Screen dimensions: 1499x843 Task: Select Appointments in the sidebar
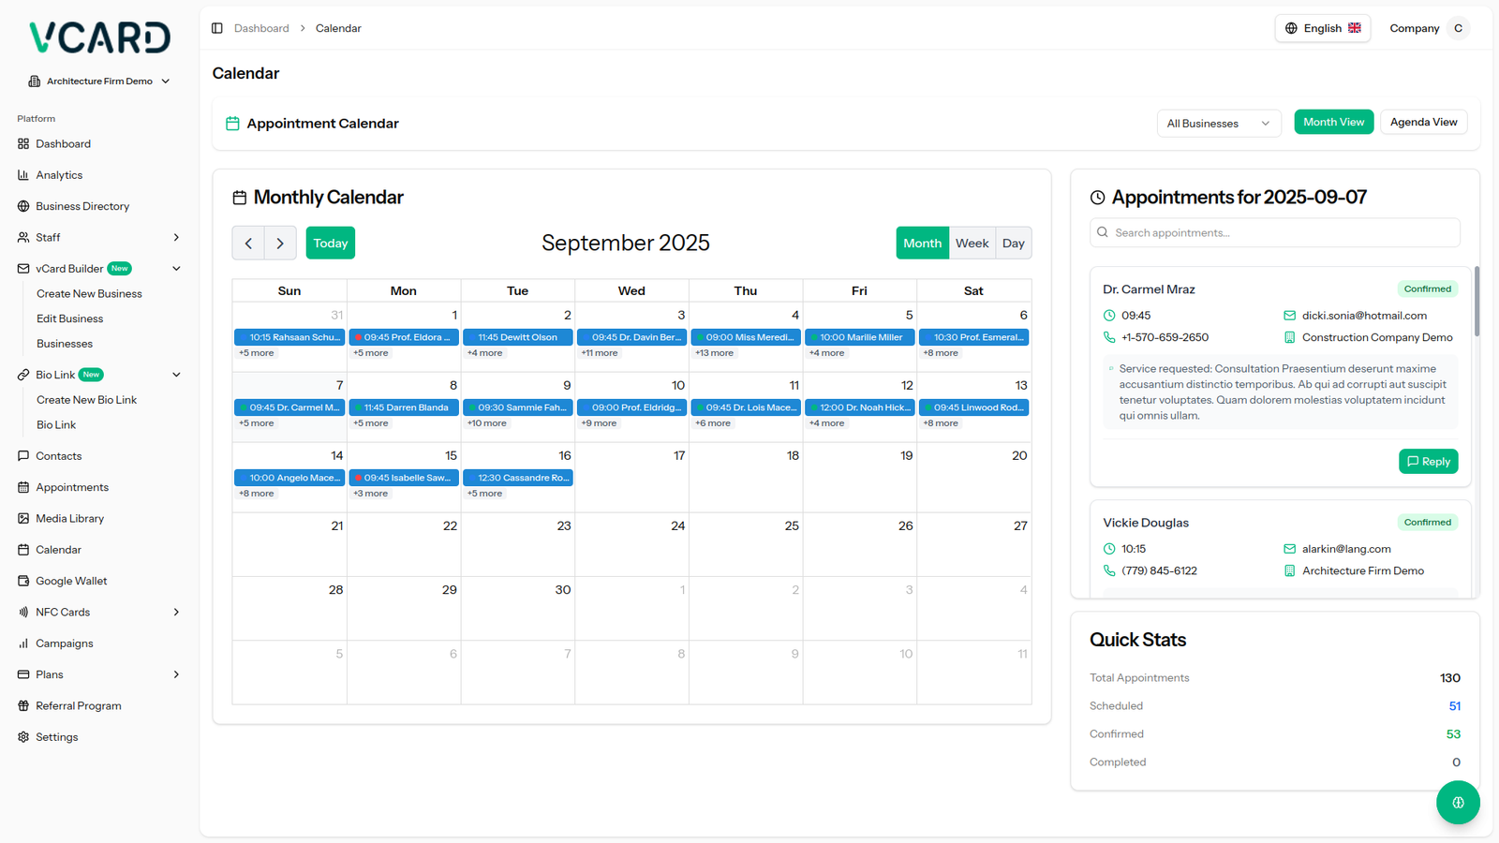click(x=72, y=487)
